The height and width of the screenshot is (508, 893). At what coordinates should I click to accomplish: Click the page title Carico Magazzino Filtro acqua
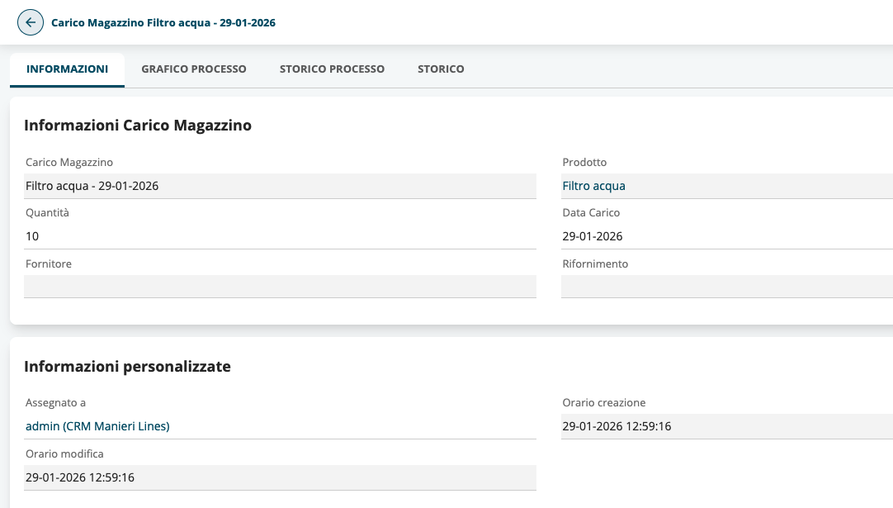tap(163, 23)
